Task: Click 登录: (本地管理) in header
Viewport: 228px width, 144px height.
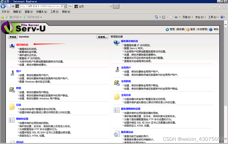Action: tap(197, 29)
